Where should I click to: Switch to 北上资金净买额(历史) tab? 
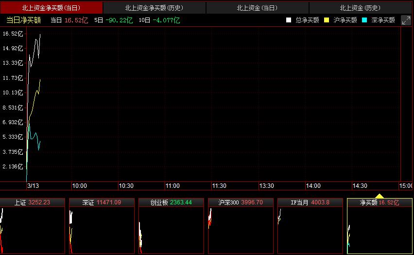[155, 8]
